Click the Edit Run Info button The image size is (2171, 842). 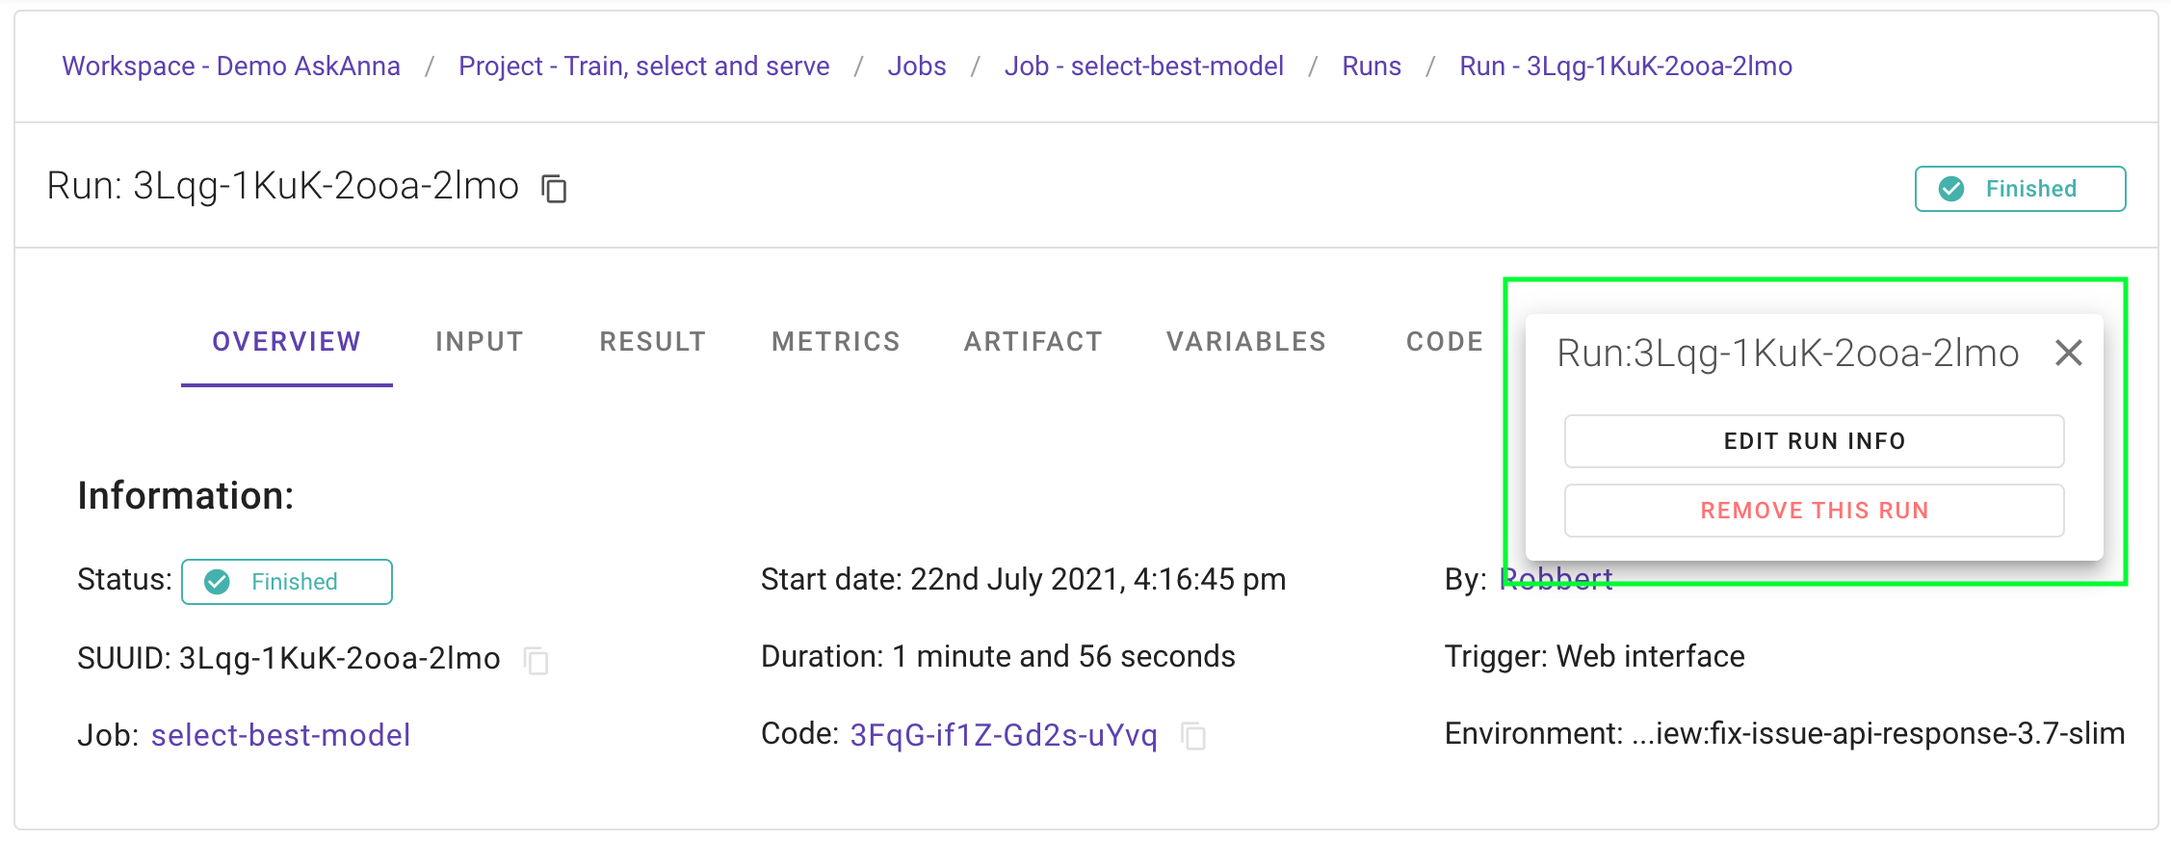(1814, 441)
